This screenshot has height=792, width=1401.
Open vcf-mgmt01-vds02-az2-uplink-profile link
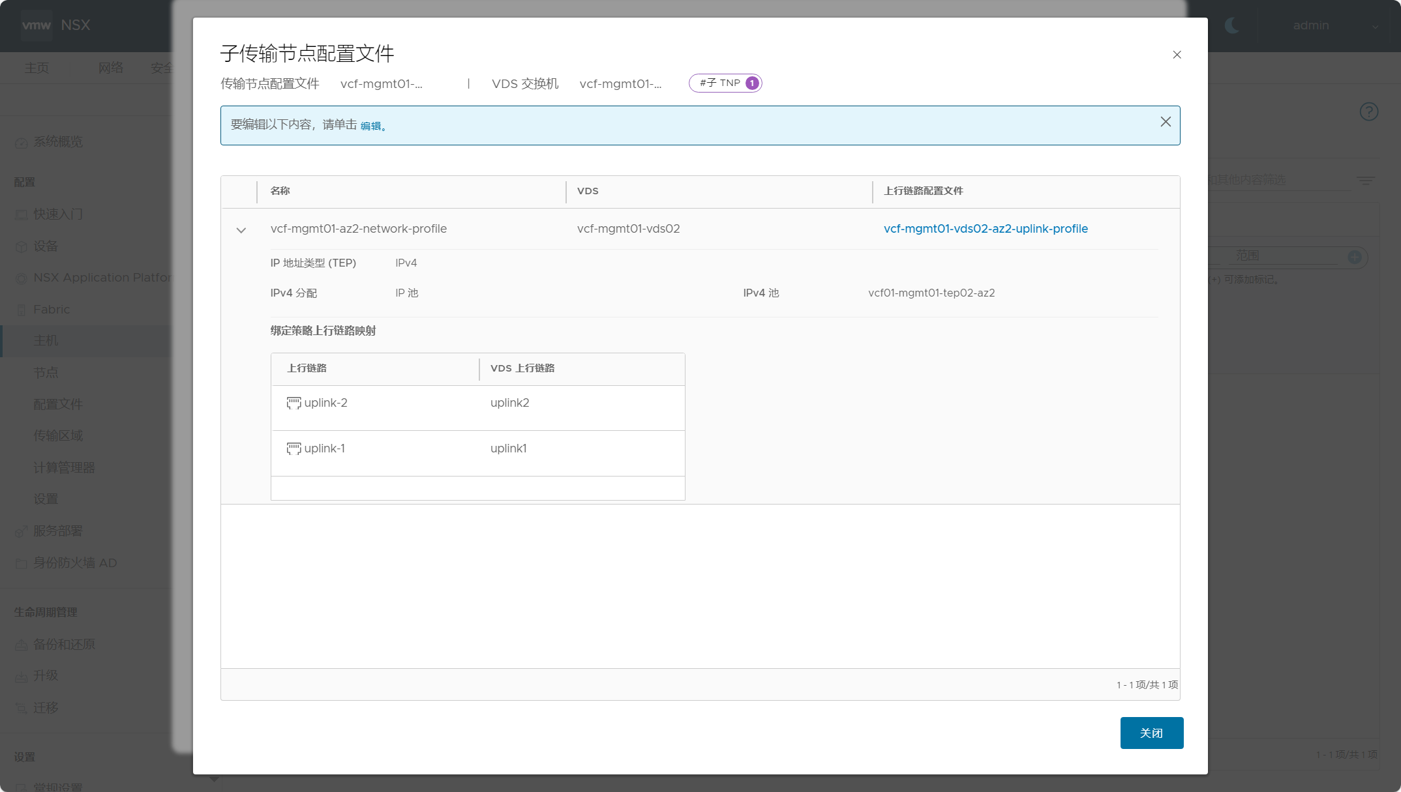pos(985,229)
